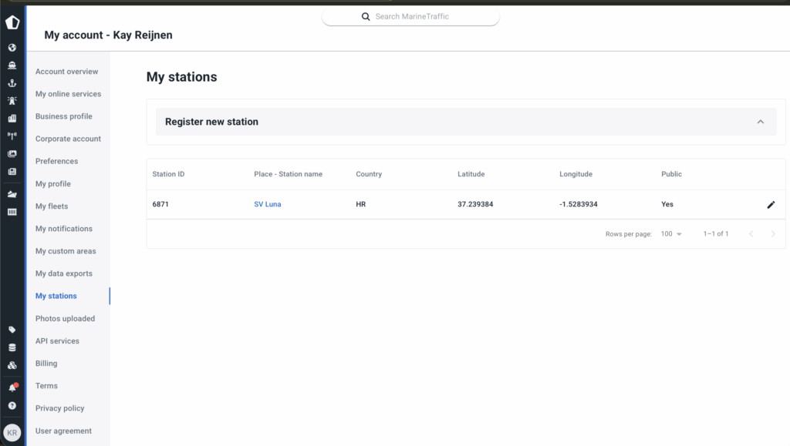Image resolution: width=790 pixels, height=446 pixels.
Task: Open the help question mark icon
Action: pos(12,405)
